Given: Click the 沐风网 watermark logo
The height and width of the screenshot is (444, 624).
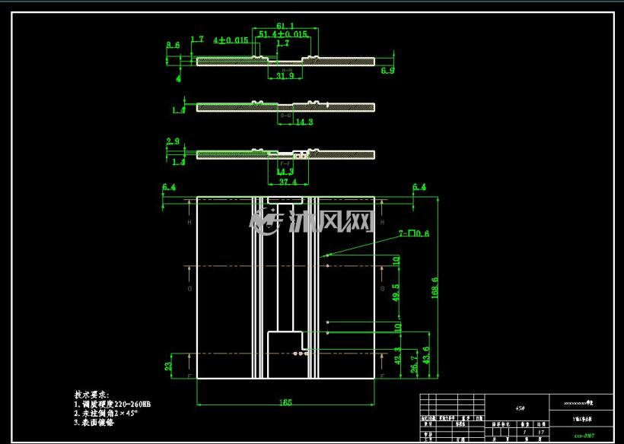Looking at the screenshot, I should click(311, 220).
